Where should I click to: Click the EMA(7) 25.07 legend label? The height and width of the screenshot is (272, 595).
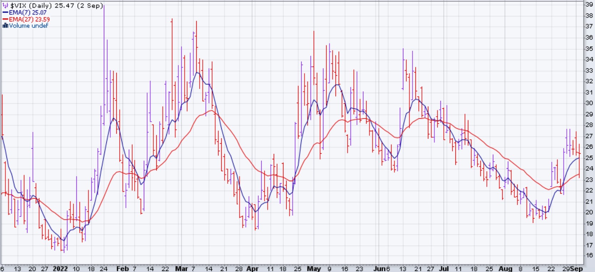[28, 12]
